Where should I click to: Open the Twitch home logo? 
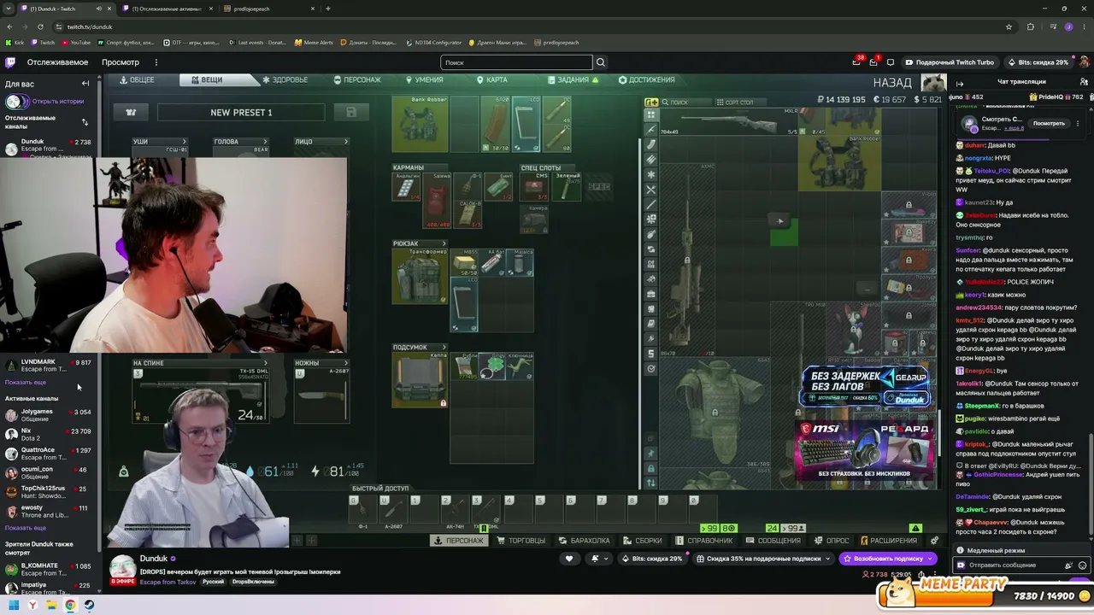pyautogui.click(x=10, y=62)
